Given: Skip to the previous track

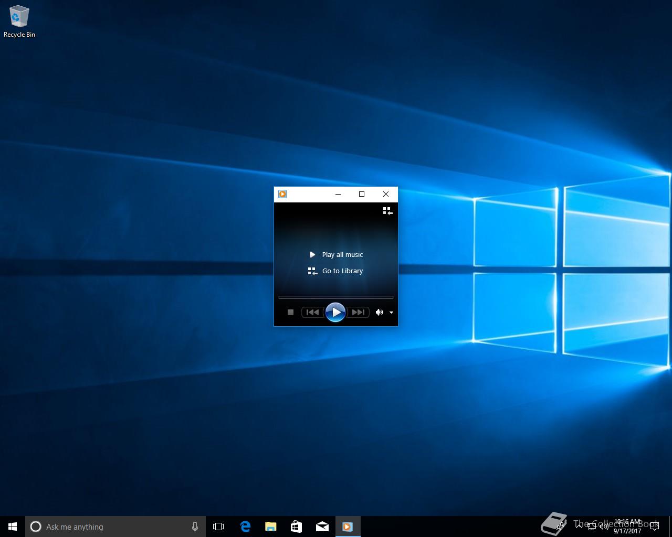Looking at the screenshot, I should click(x=312, y=313).
